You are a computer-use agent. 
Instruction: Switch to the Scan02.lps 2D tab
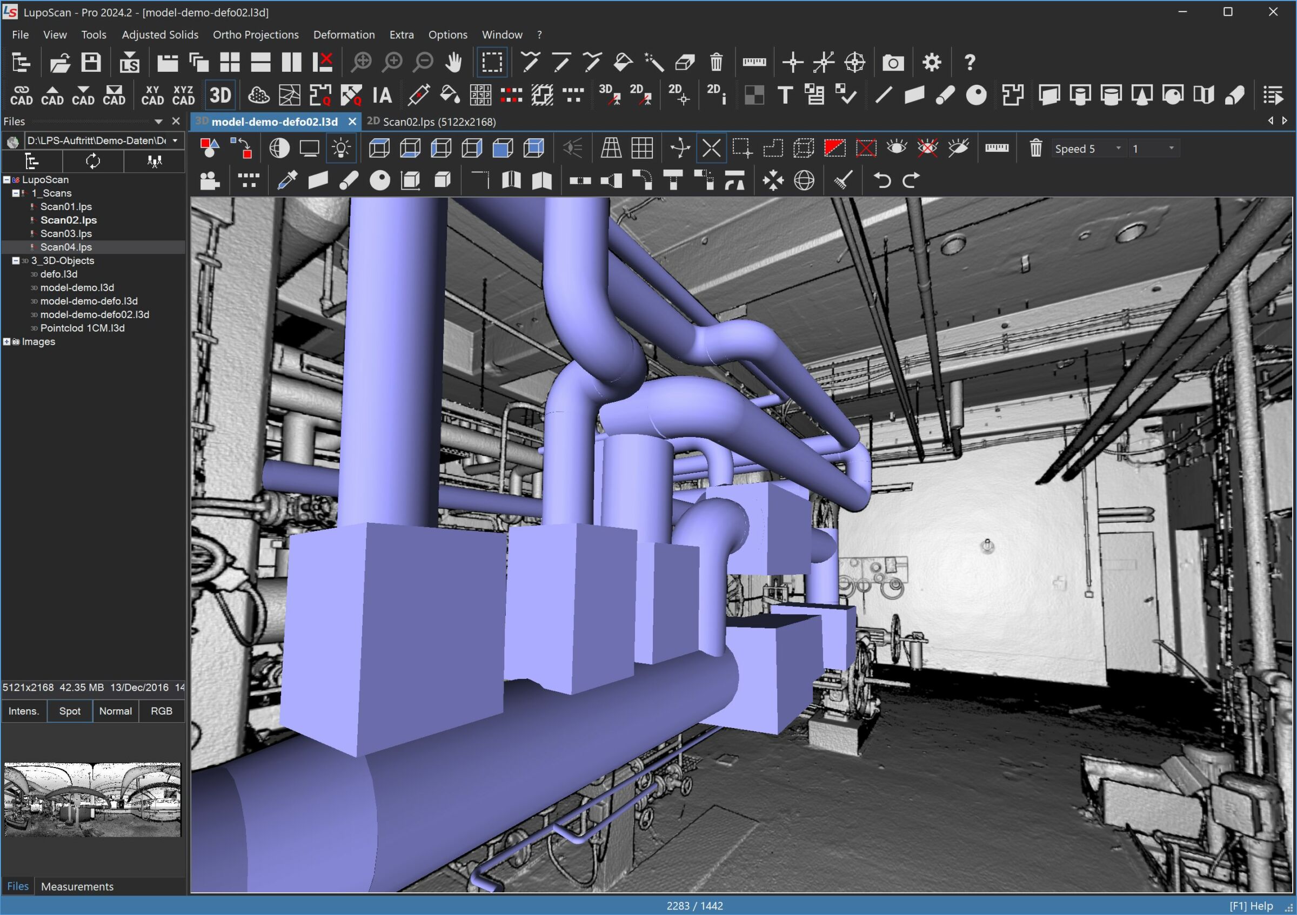pos(432,122)
